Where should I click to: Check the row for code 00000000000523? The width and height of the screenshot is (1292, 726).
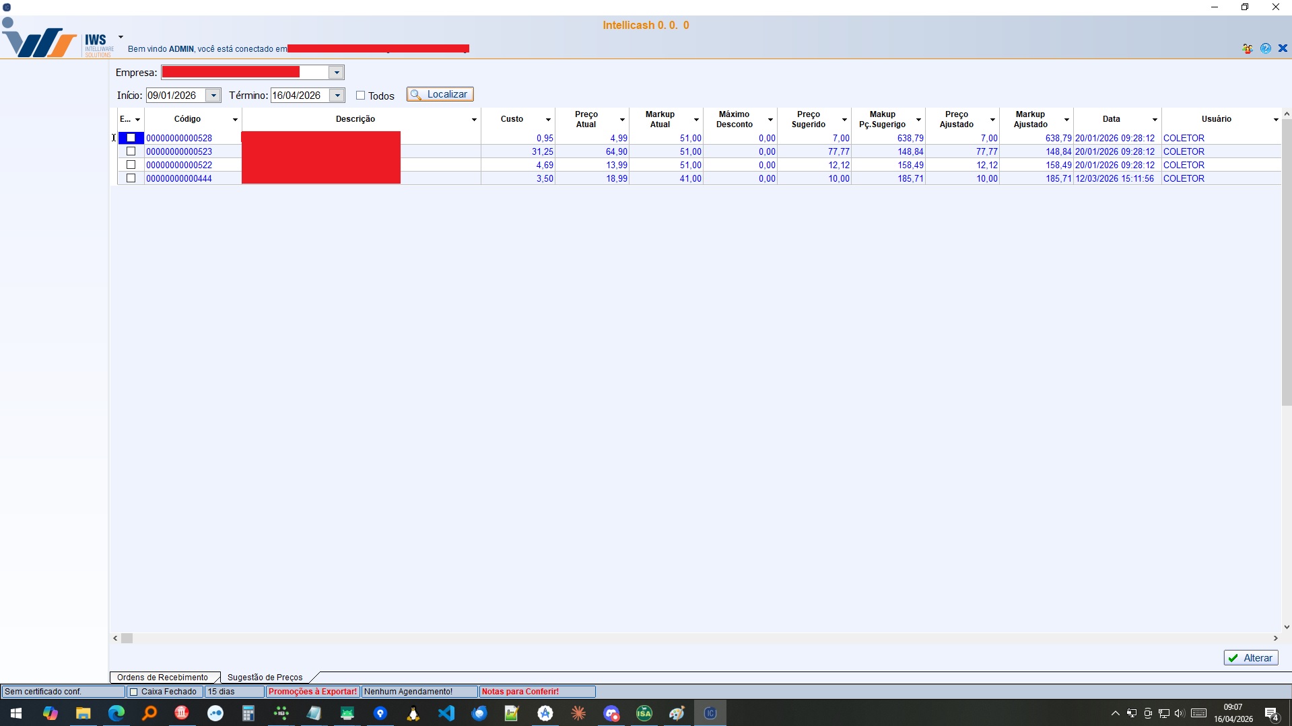pyautogui.click(x=131, y=151)
